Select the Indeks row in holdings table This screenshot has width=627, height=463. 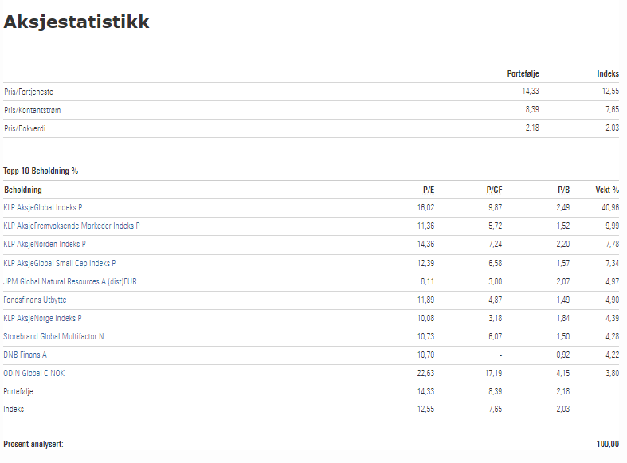(x=311, y=410)
